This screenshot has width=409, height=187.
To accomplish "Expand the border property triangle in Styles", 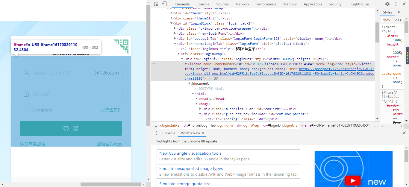I will pos(396,61).
